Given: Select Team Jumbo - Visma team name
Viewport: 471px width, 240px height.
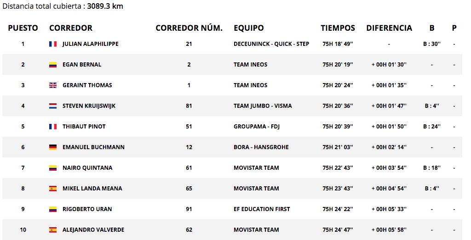Looking at the screenshot, I should point(263,106).
